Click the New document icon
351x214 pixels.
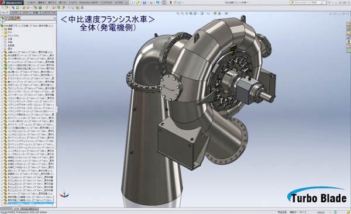(132, 2)
